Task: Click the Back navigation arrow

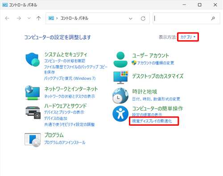Action: (7, 18)
